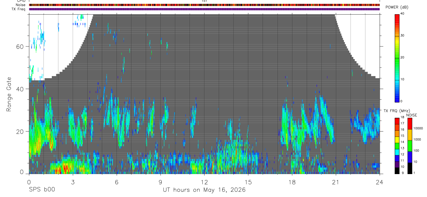Click the NOISE legend title

coord(412,115)
